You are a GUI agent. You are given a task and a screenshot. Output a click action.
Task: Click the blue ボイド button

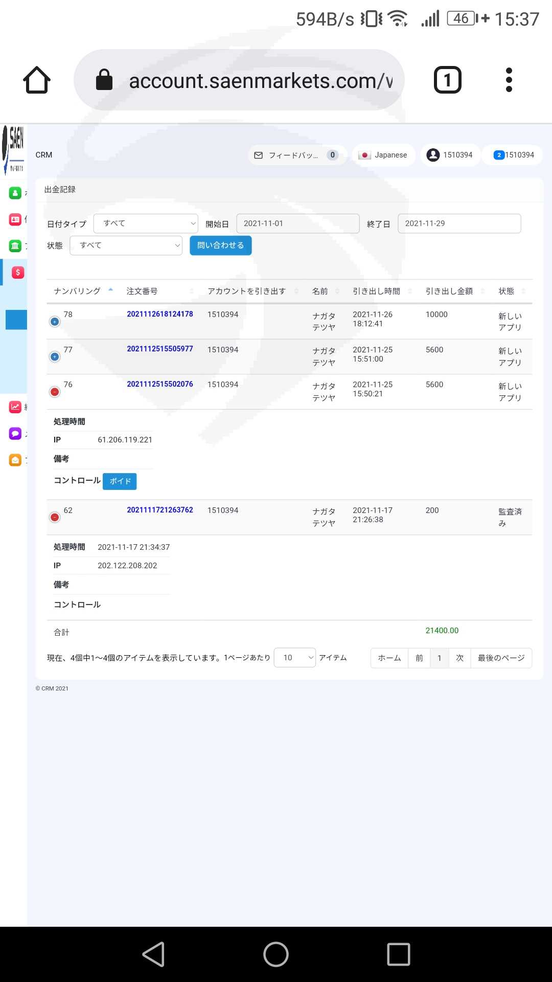pyautogui.click(x=120, y=481)
